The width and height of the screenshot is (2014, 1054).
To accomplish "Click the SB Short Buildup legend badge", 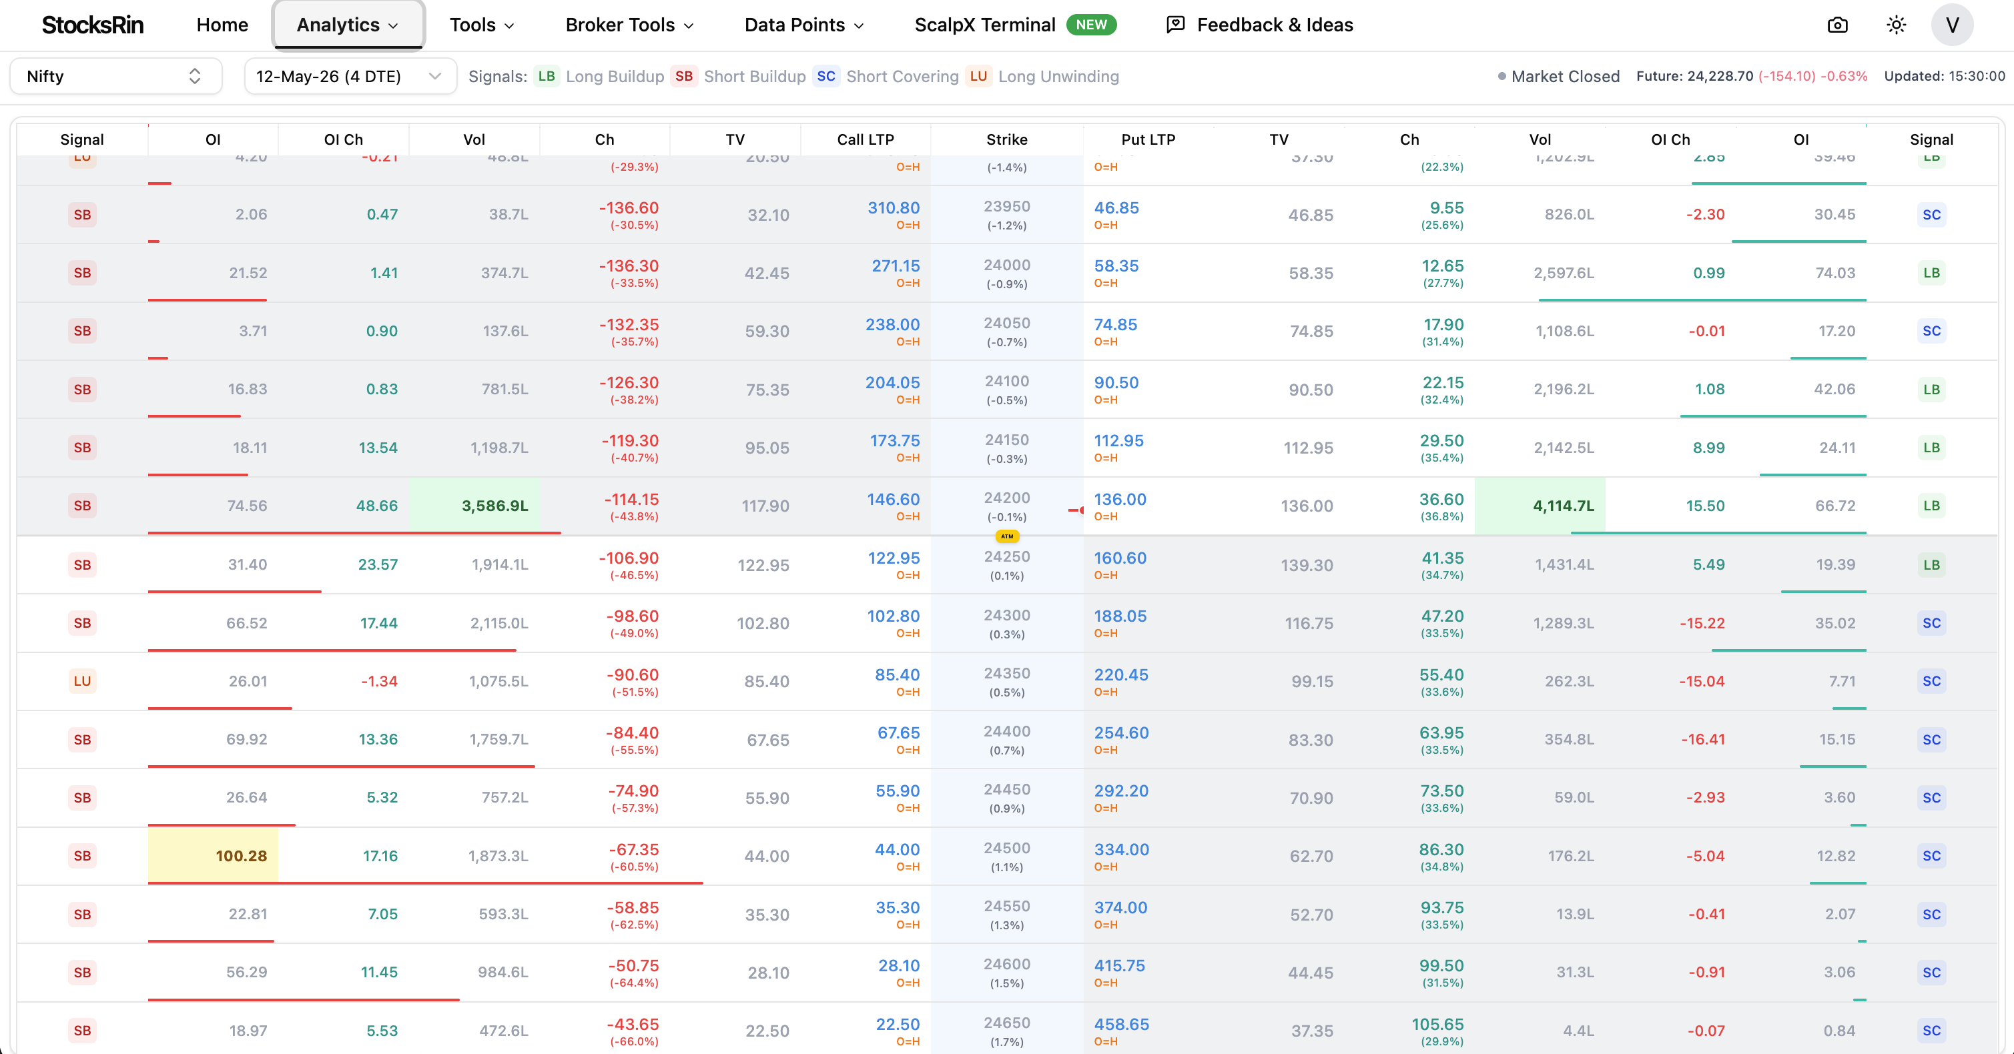I will coord(684,77).
